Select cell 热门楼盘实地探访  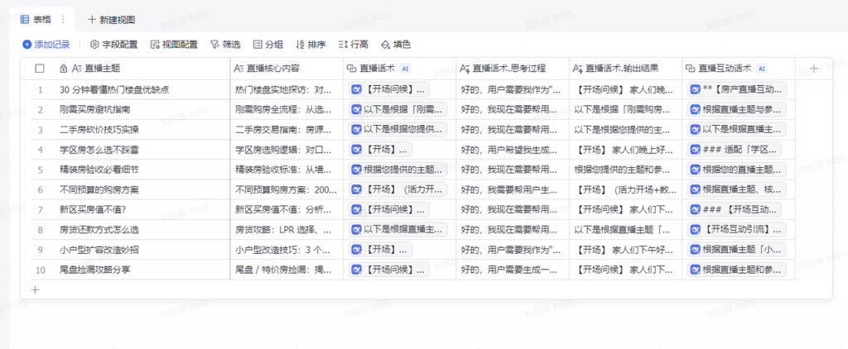(287, 89)
